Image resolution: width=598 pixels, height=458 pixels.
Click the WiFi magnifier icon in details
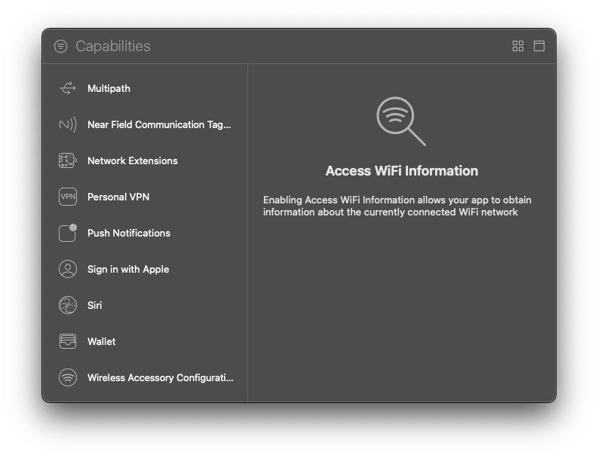click(x=401, y=121)
